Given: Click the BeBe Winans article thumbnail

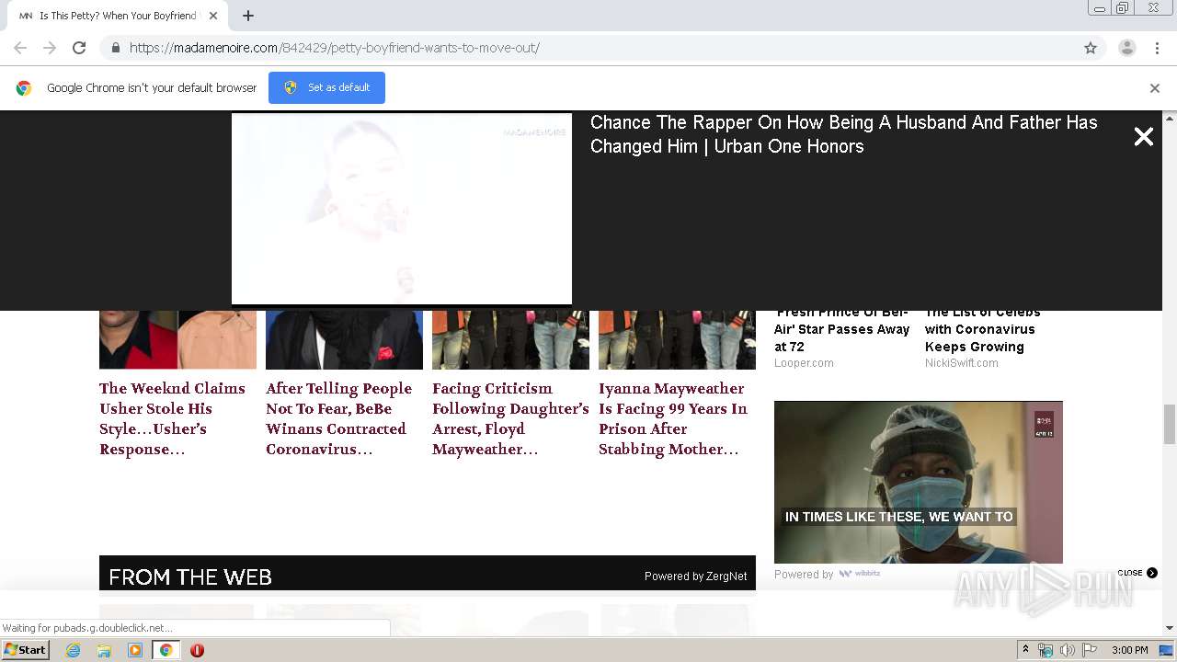Looking at the screenshot, I should 344,339.
